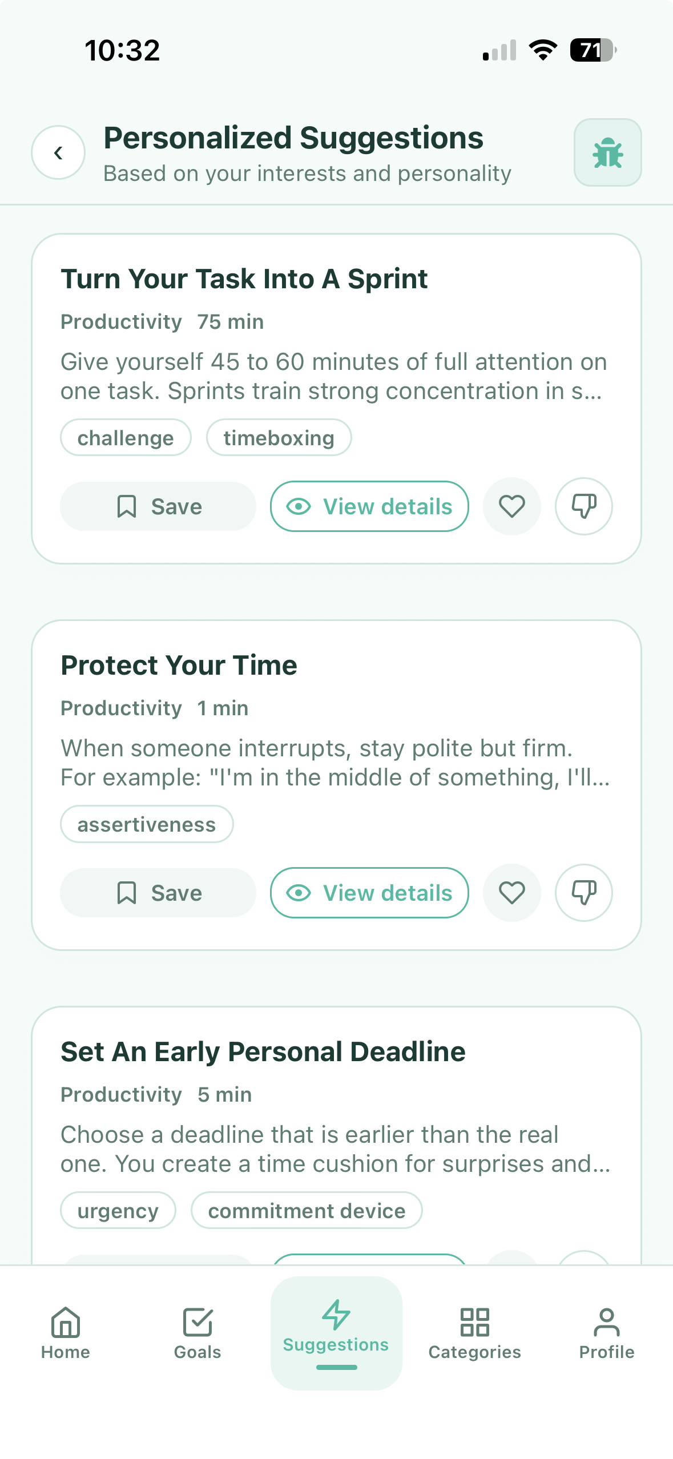Expand details for Turn Your Task Into A Sprint
Screen dimensions: 673x1459
coord(369,506)
